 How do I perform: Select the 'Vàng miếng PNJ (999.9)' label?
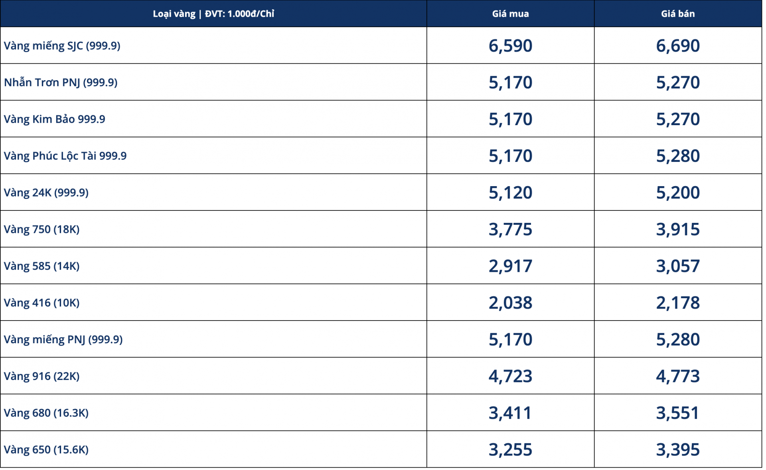(63, 339)
